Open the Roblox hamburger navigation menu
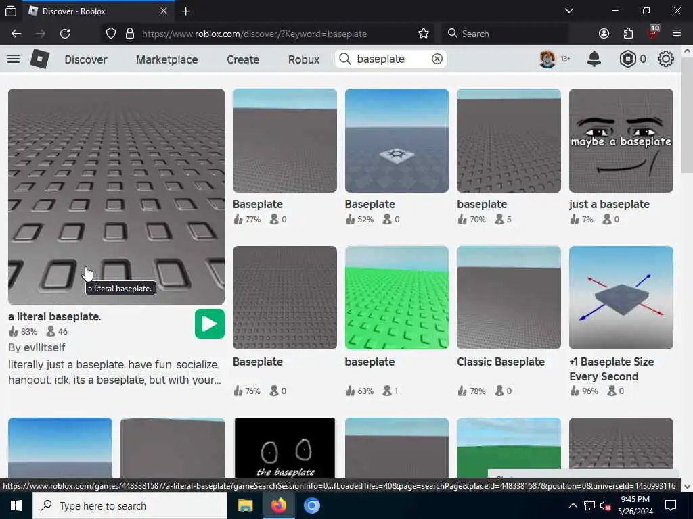Screen dimensions: 693x519 (x=14, y=59)
